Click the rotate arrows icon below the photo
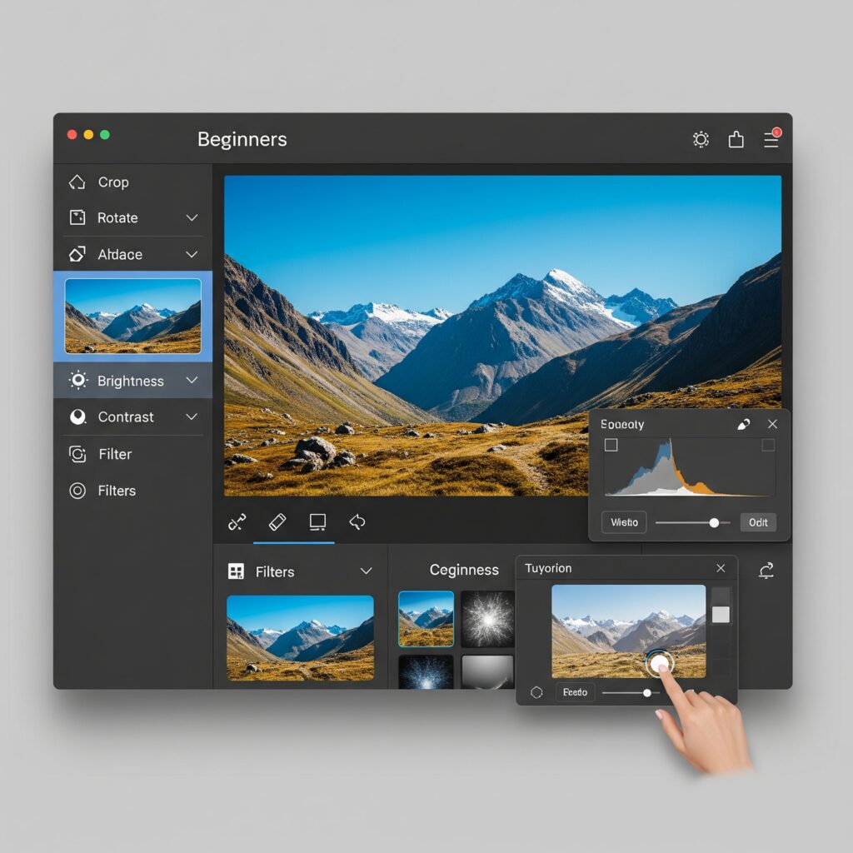 coord(357,521)
